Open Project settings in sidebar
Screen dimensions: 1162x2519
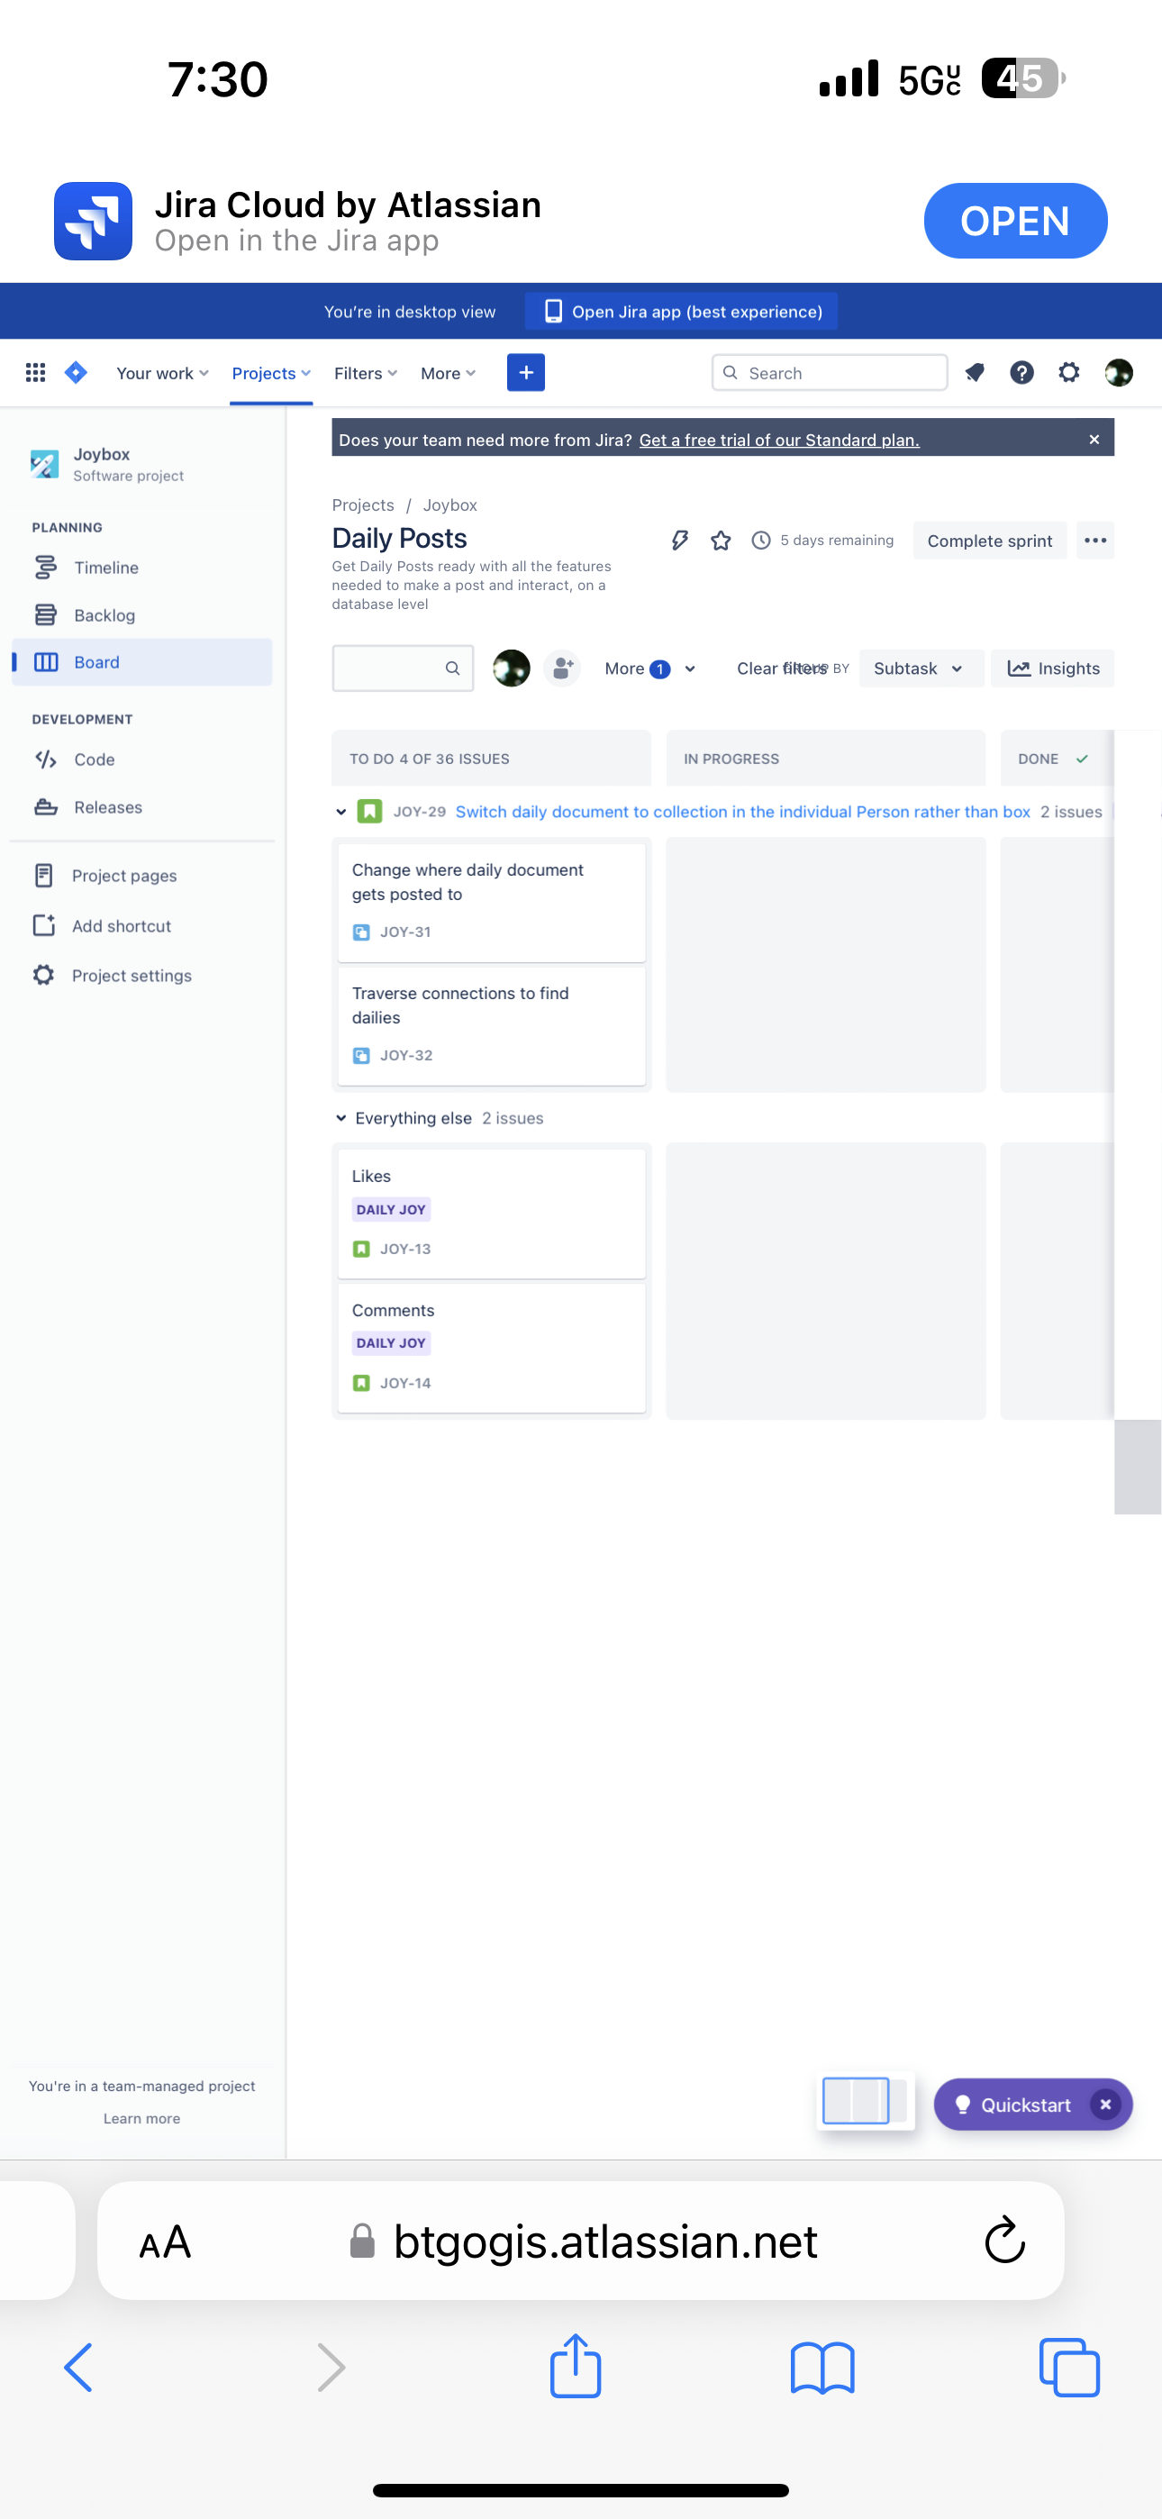tap(141, 975)
